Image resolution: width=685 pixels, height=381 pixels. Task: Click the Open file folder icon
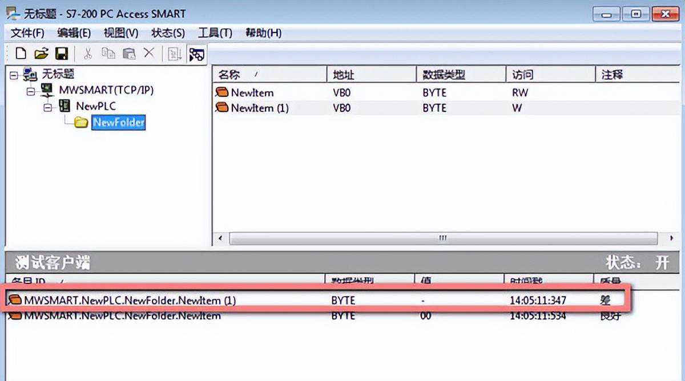click(41, 54)
